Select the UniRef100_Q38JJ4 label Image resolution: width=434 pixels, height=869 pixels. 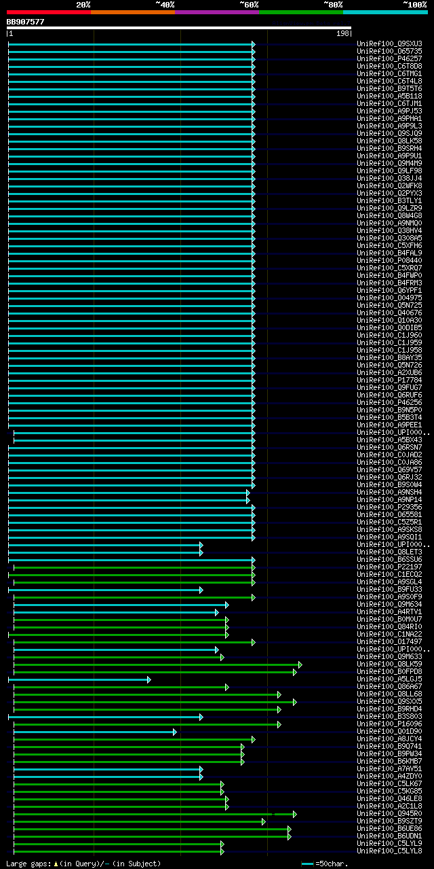(x=389, y=178)
